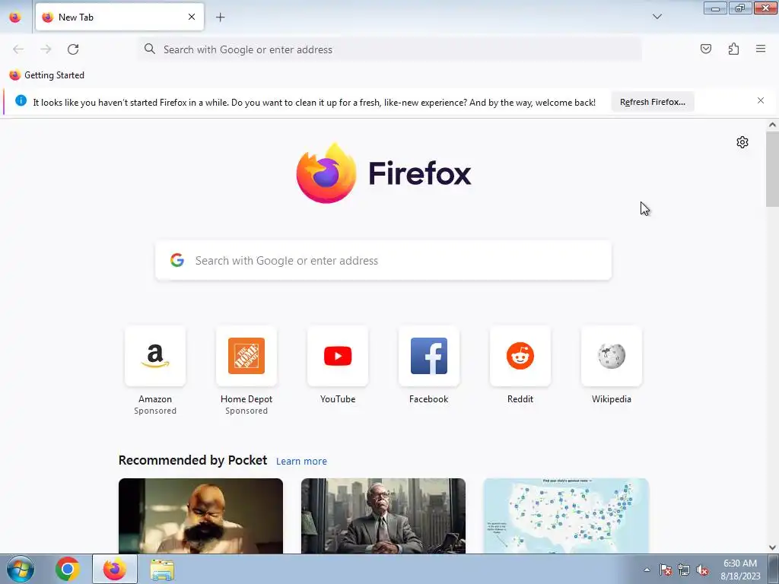The image size is (779, 584).
Task: Open the Extensions puzzle icon
Action: pos(733,49)
